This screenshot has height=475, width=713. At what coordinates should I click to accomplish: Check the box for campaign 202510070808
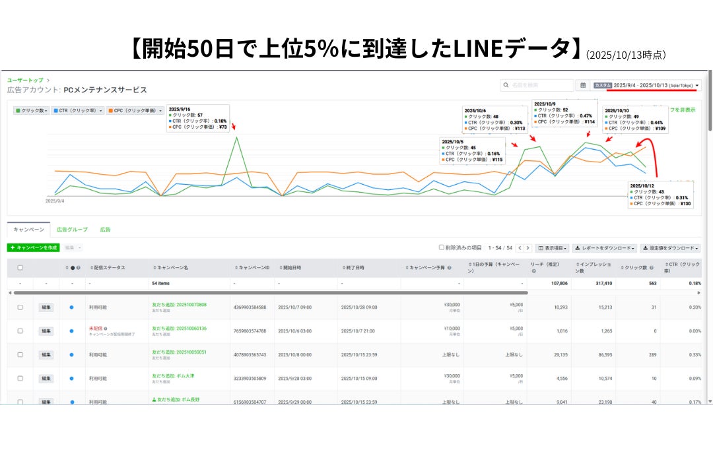(x=20, y=307)
